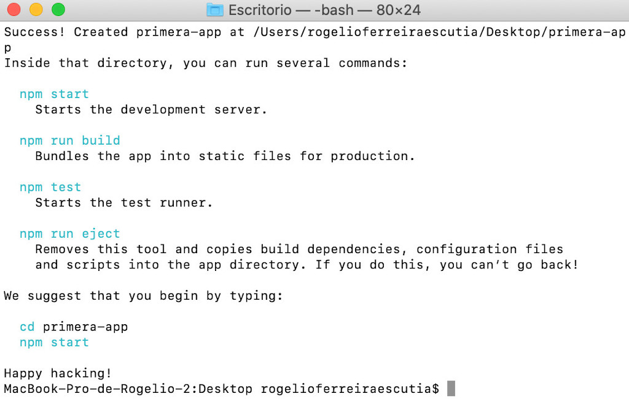Click the gray cursor block at the prompt
Viewport: 629px width, 399px height.
point(451,389)
